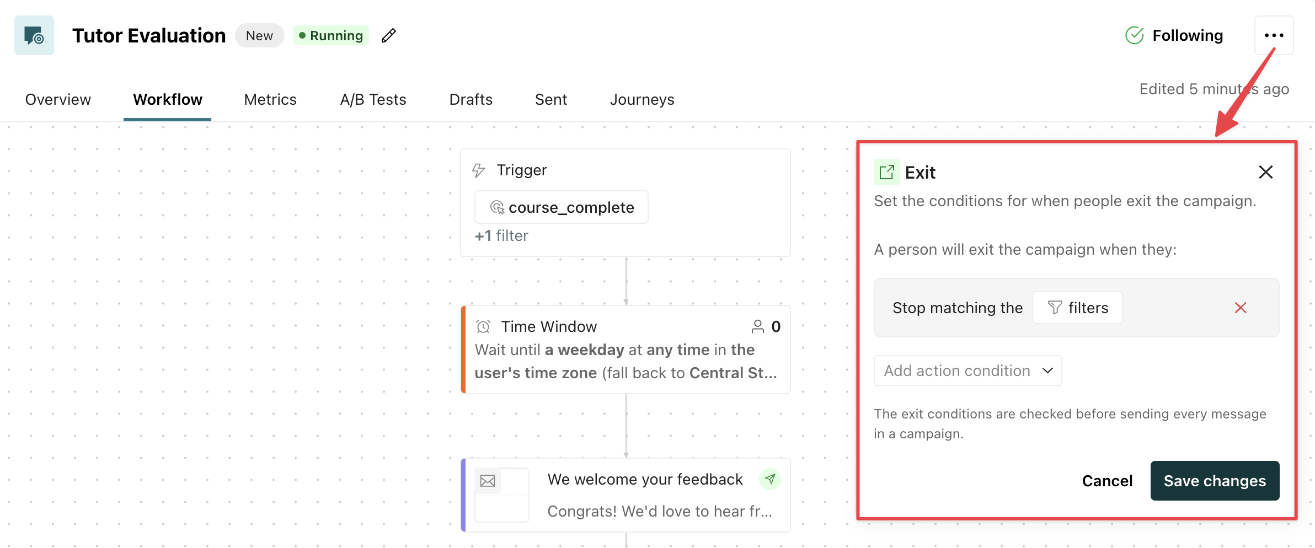Click the campaign icon next to Tutor Evaluation
The image size is (1315, 548).
pos(34,35)
